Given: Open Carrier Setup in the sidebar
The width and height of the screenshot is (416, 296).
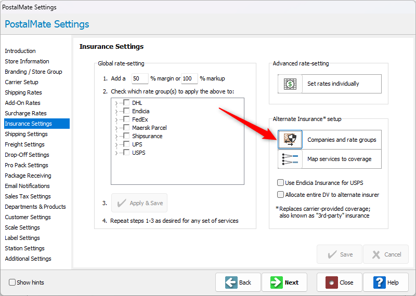Looking at the screenshot, I should pos(21,82).
